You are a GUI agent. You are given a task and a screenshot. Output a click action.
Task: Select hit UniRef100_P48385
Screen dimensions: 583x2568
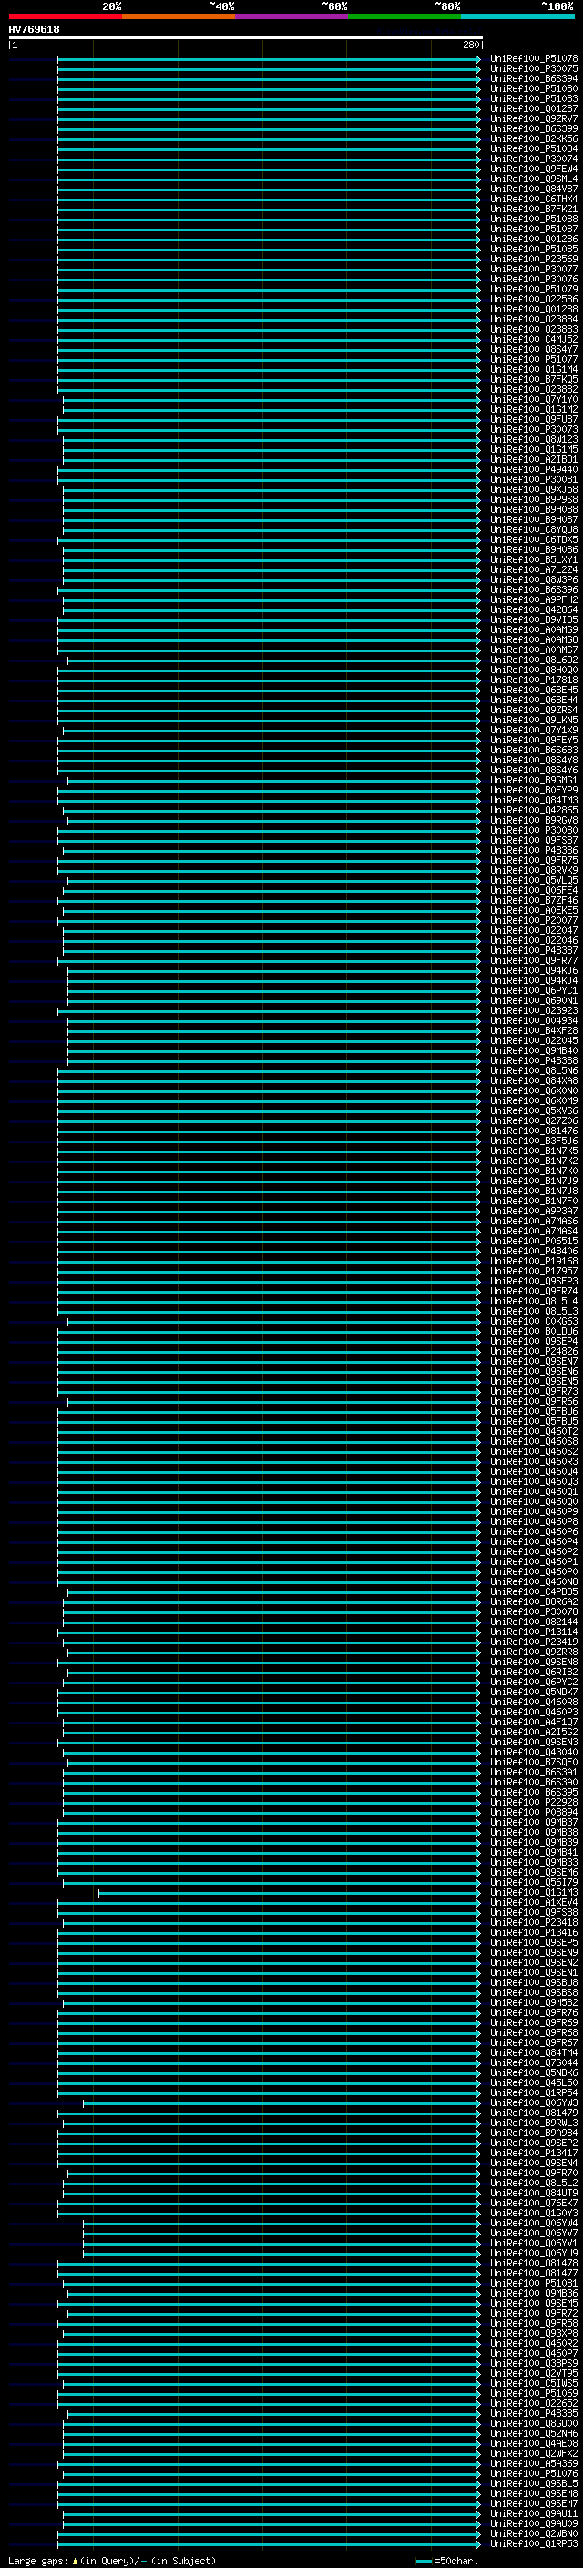point(533,2413)
